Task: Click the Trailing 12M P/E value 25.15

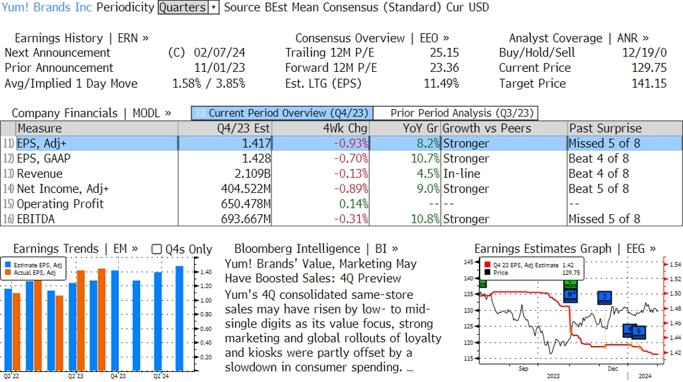Action: tap(444, 53)
